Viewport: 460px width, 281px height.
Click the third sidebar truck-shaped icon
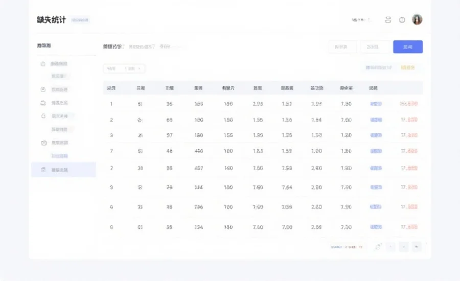(43, 103)
